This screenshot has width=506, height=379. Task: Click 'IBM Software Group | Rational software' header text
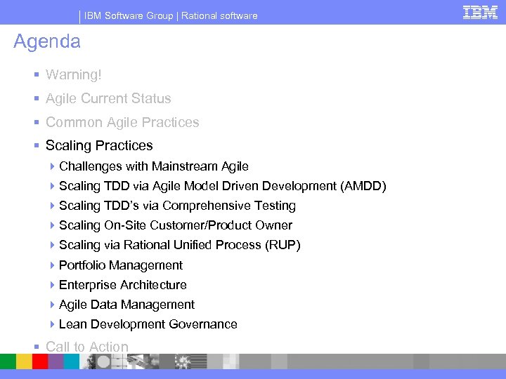pos(171,15)
